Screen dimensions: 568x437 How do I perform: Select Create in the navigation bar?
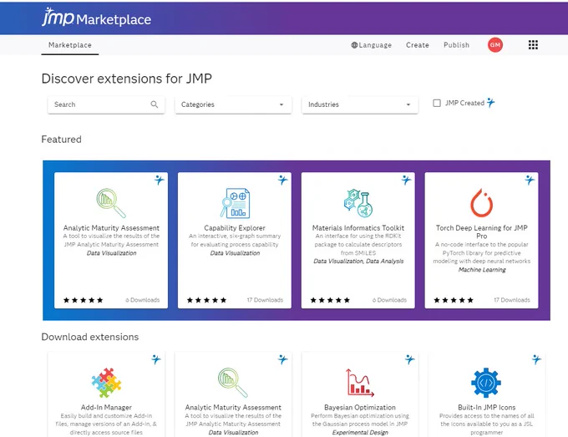[418, 45]
